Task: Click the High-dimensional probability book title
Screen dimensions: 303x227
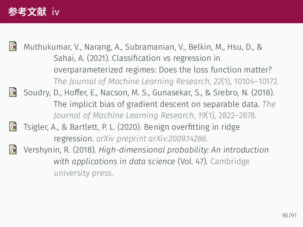Action: click(184, 150)
